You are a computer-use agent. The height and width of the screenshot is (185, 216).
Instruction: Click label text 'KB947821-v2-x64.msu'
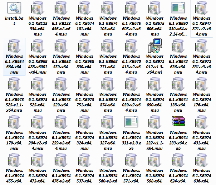[x=202, y=29]
